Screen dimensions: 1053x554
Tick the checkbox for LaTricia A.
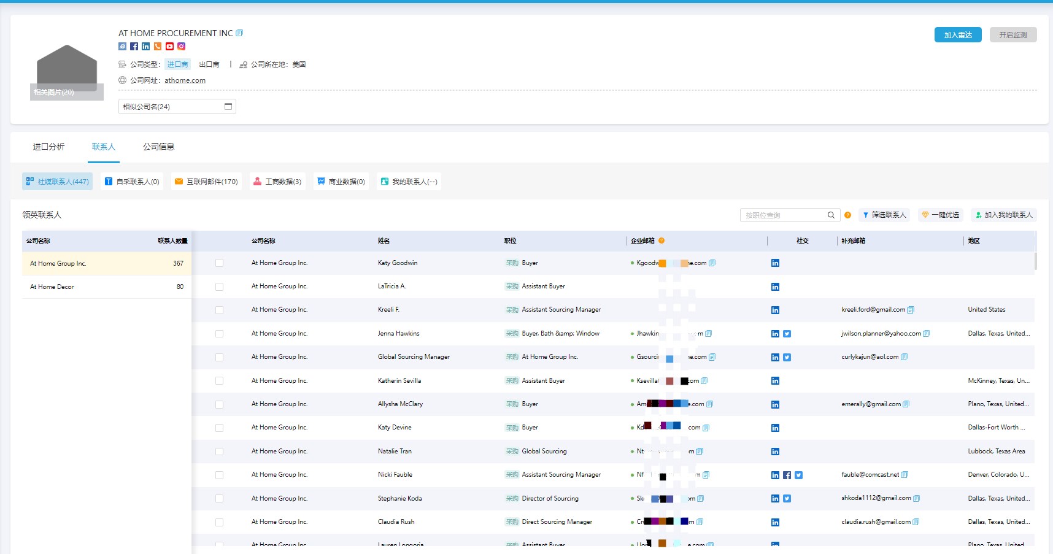[219, 287]
